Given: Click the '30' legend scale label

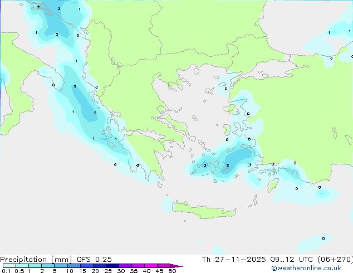Looking at the screenshot, I should pyautogui.click(x=121, y=271).
